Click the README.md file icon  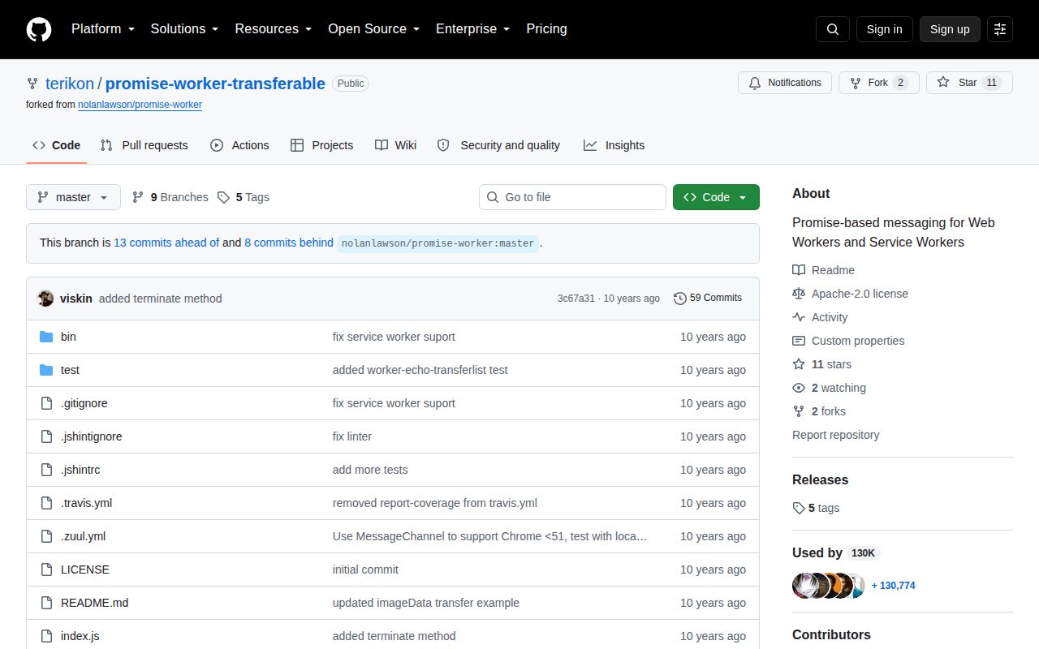click(x=46, y=603)
